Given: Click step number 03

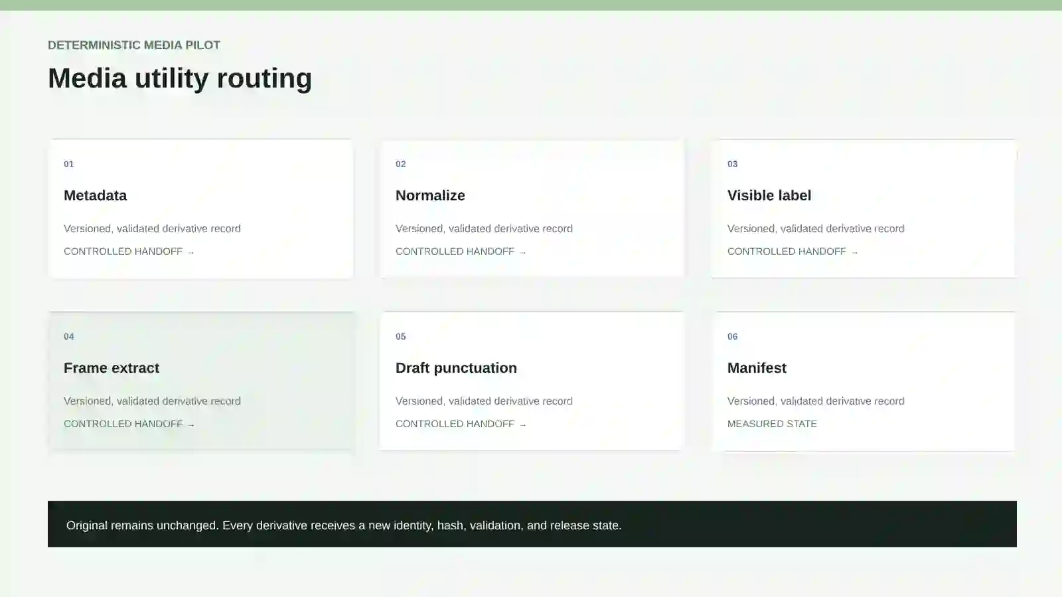Looking at the screenshot, I should coord(733,164).
